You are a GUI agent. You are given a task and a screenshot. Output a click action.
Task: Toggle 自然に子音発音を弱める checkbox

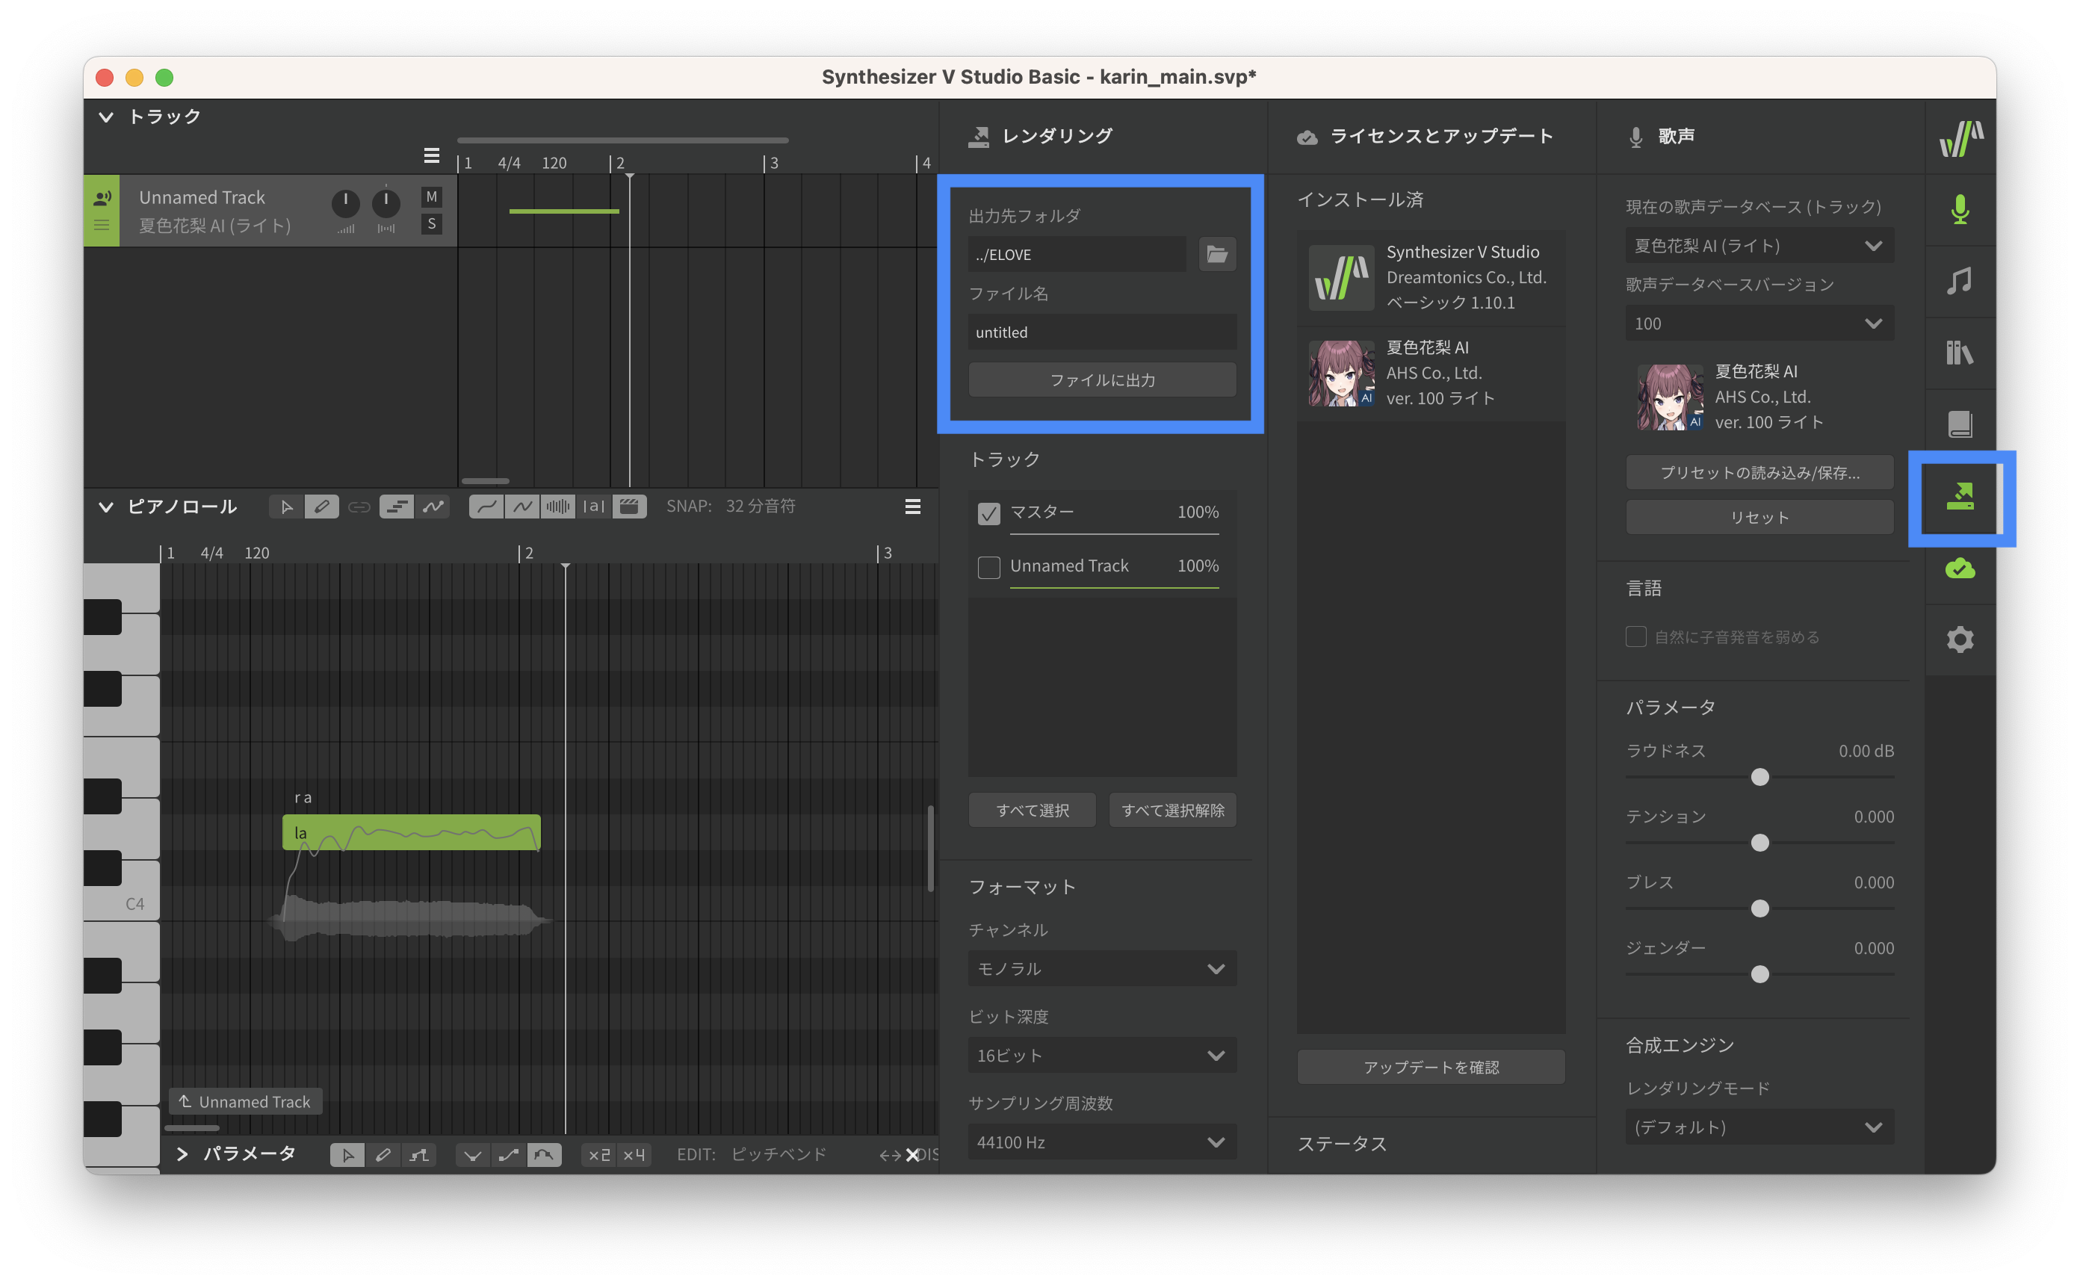point(1635,637)
